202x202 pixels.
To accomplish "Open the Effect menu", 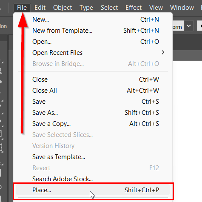I will point(134,8).
